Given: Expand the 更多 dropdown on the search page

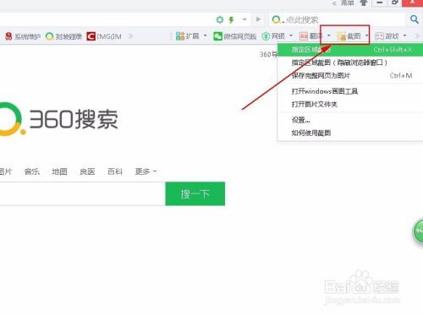Looking at the screenshot, I should click(146, 171).
